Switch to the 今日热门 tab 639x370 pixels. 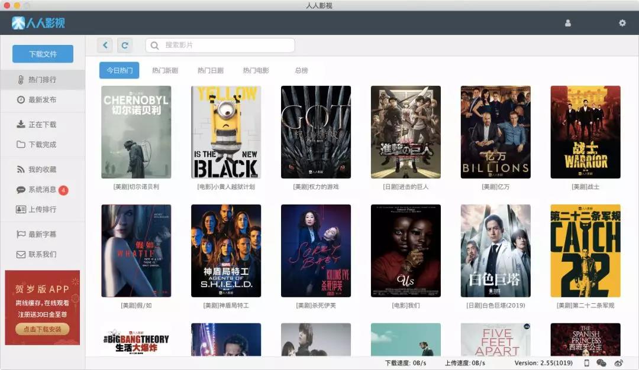(x=120, y=70)
